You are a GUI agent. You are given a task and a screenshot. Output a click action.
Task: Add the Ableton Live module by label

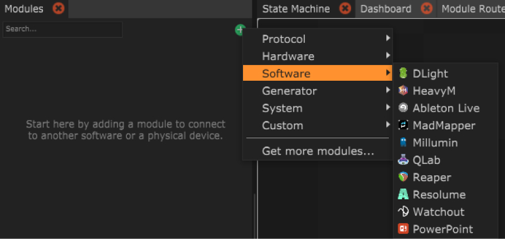(446, 108)
